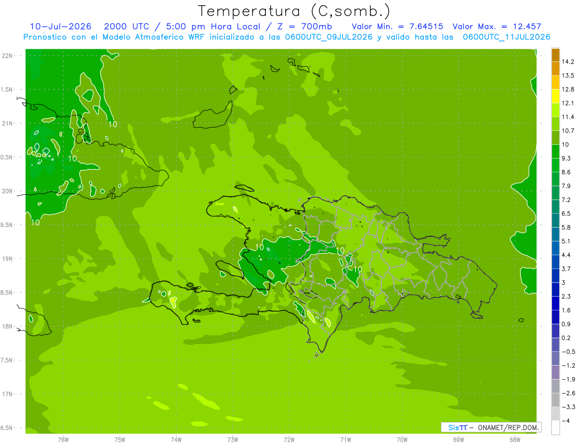Viewport: 578px width, 446px height.
Task: Click the "5.8" value on color scale
Action: (x=566, y=228)
